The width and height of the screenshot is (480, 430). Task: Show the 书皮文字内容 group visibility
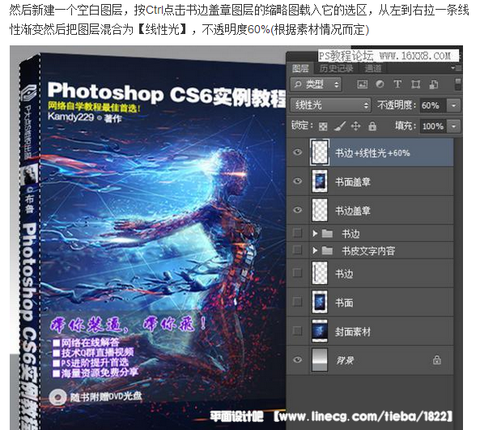(297, 250)
